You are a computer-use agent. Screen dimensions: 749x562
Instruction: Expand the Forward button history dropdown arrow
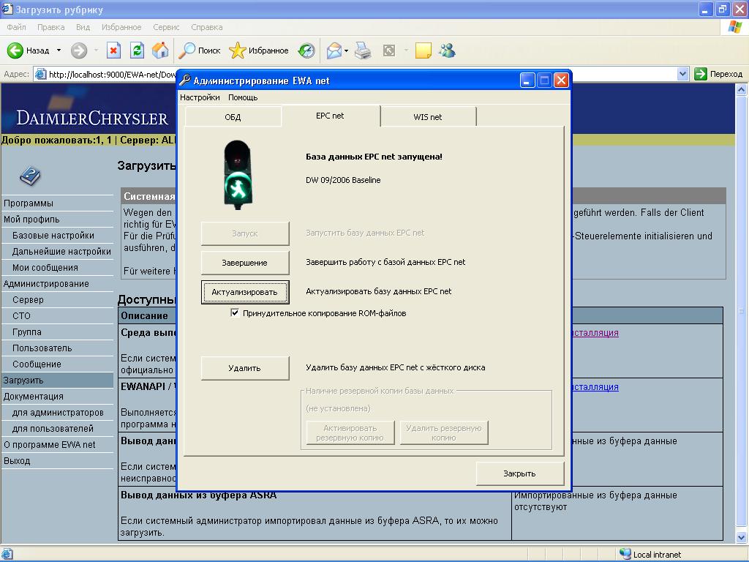pos(96,50)
